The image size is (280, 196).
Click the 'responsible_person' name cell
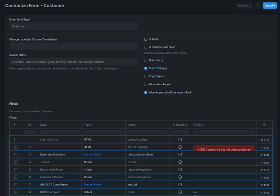pyautogui.click(x=147, y=169)
